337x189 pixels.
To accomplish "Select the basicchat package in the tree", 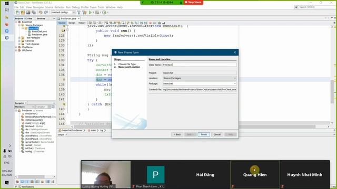I will point(33,28).
